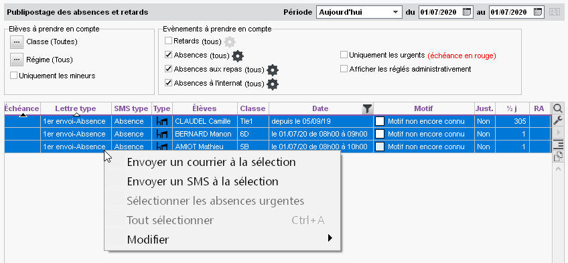
Task: Click the magnifier search icon beside table
Action: [x=558, y=108]
